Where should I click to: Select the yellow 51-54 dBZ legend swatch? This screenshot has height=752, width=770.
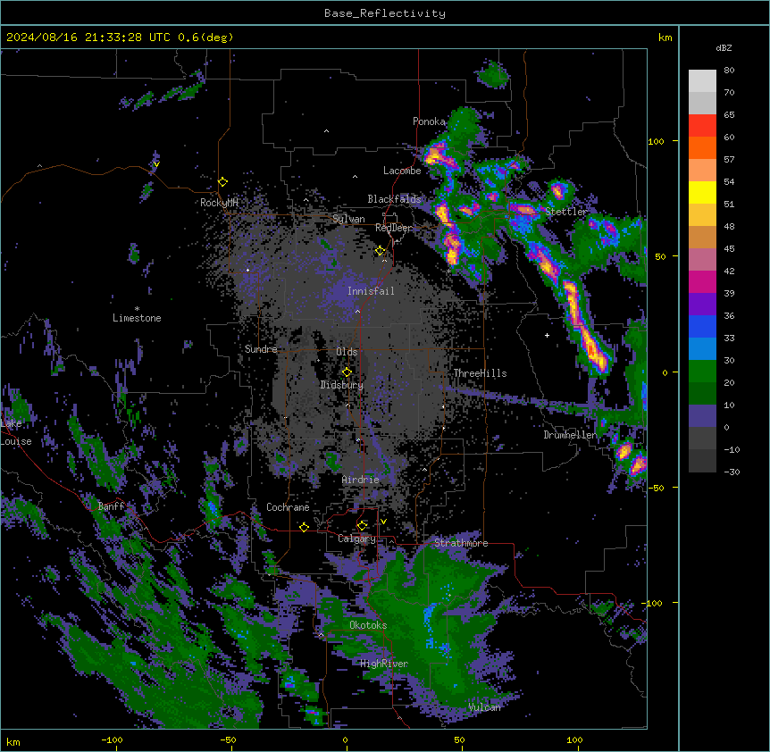pos(702,192)
